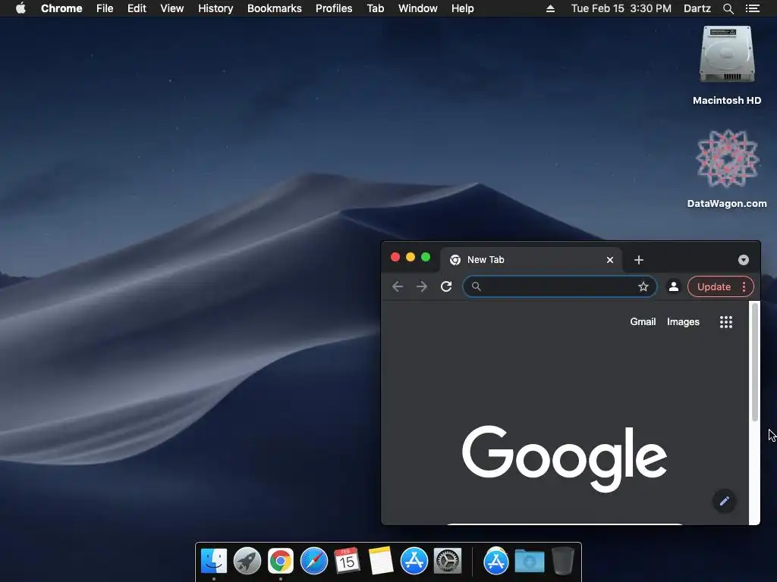
Task: Bookmark this tab with the star icon
Action: tap(643, 286)
